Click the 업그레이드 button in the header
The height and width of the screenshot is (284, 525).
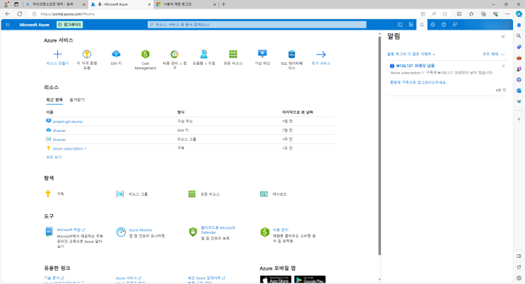pyautogui.click(x=70, y=25)
